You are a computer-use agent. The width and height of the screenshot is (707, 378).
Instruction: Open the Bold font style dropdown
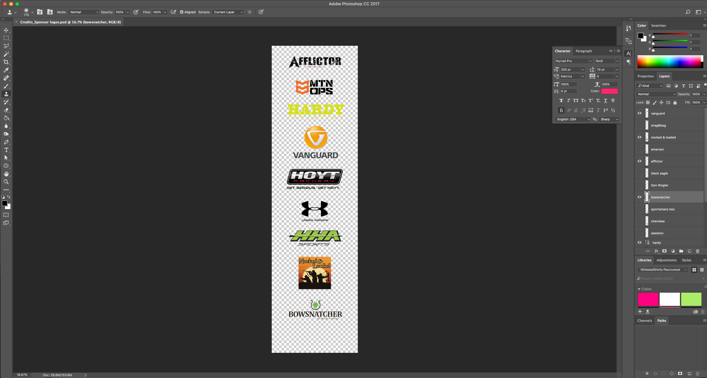point(607,61)
